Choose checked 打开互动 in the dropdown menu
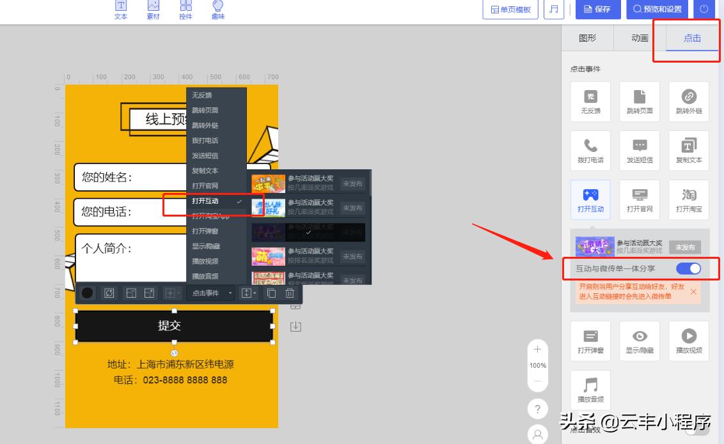 pyautogui.click(x=216, y=201)
